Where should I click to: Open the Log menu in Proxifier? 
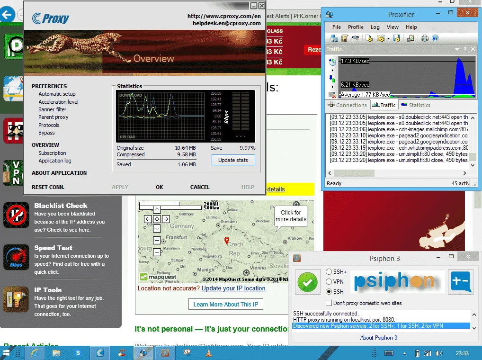[x=375, y=27]
